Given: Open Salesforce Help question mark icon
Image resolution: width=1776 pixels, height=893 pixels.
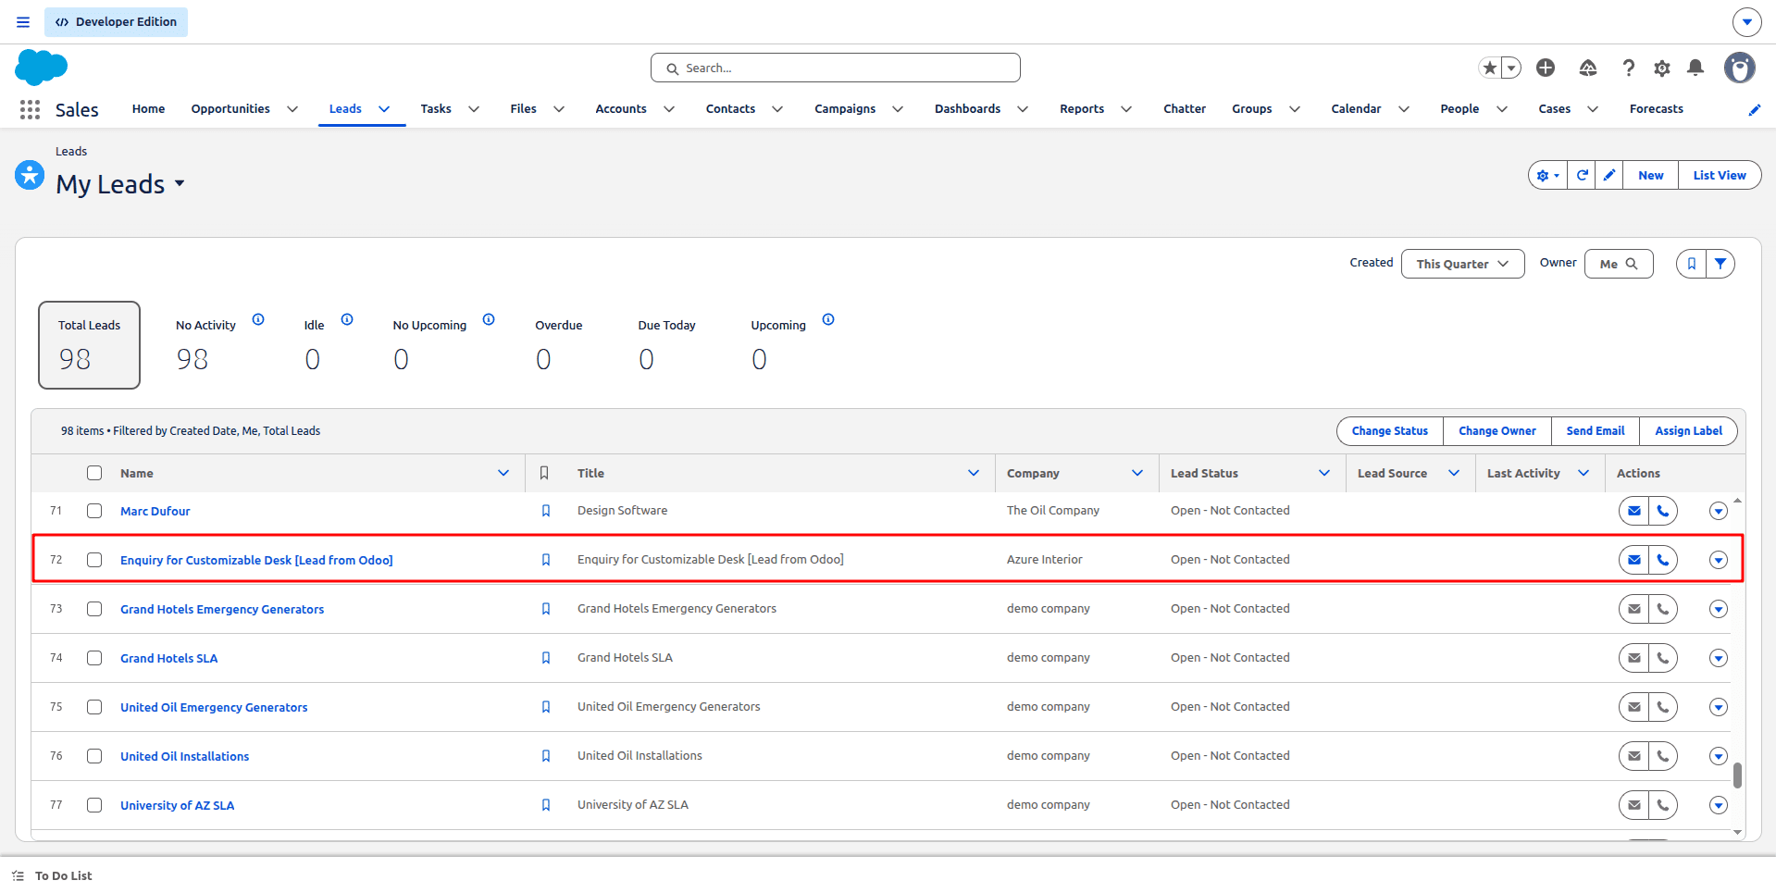Looking at the screenshot, I should pyautogui.click(x=1628, y=68).
